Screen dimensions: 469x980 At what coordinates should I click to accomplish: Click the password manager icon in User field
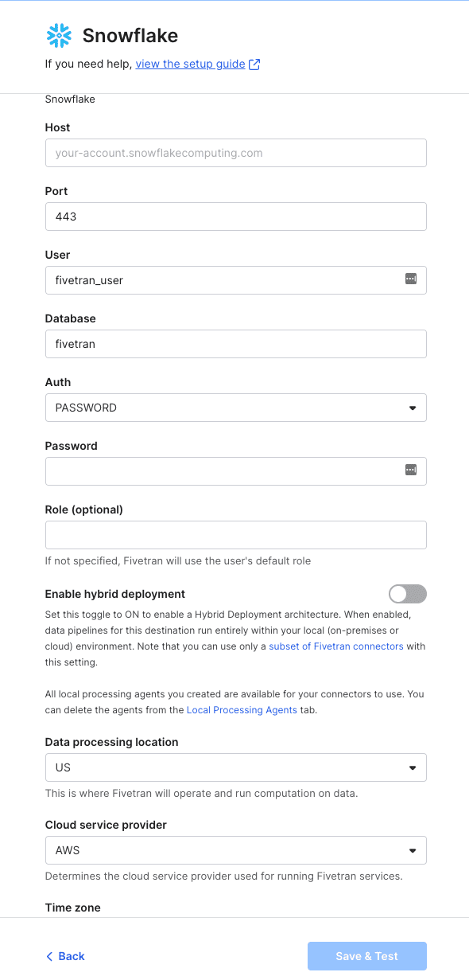[x=411, y=279]
